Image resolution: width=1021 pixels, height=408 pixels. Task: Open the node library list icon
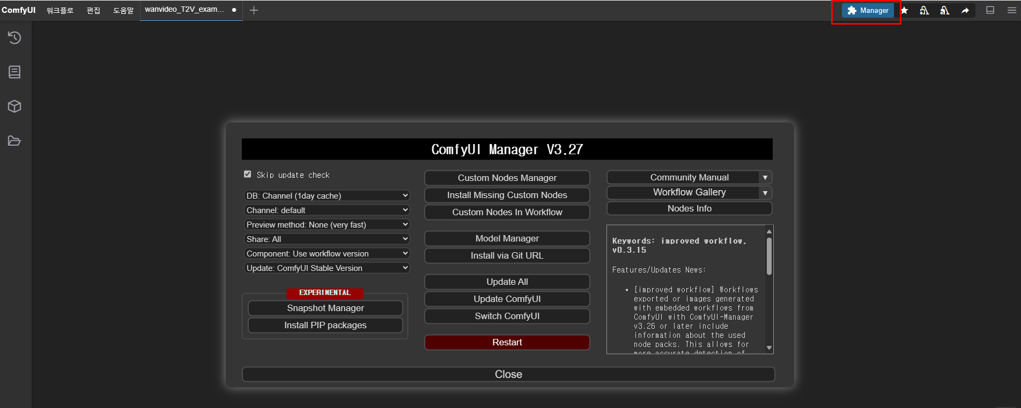pos(14,72)
